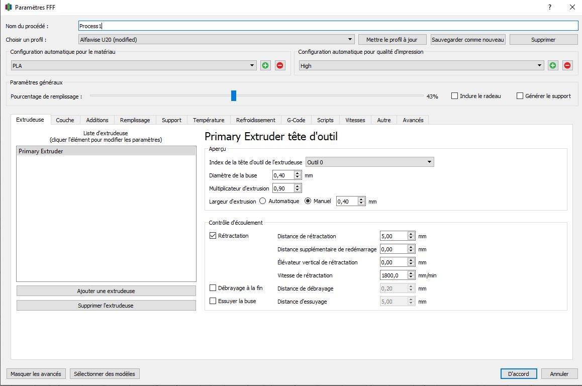Enable Inclure le radeau checkbox

tap(454, 96)
